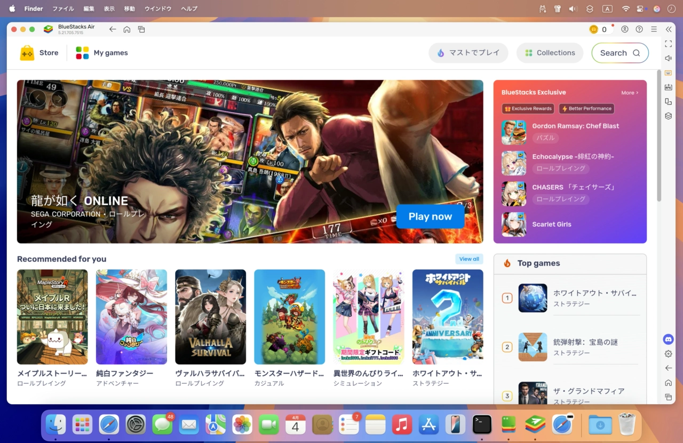
Task: Click the coin balance icon
Action: (593, 29)
